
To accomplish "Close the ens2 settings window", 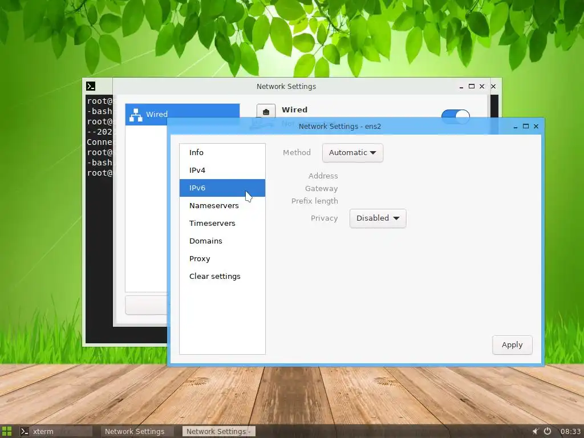I will [536, 126].
